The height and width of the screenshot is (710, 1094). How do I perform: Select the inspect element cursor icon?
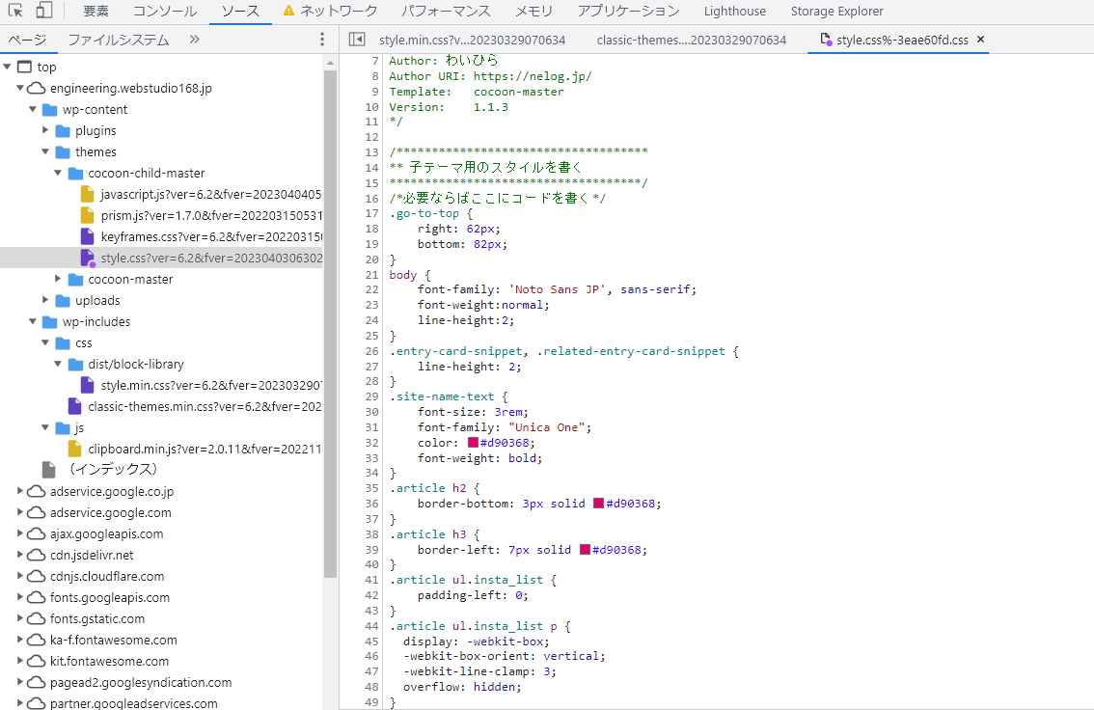(15, 11)
